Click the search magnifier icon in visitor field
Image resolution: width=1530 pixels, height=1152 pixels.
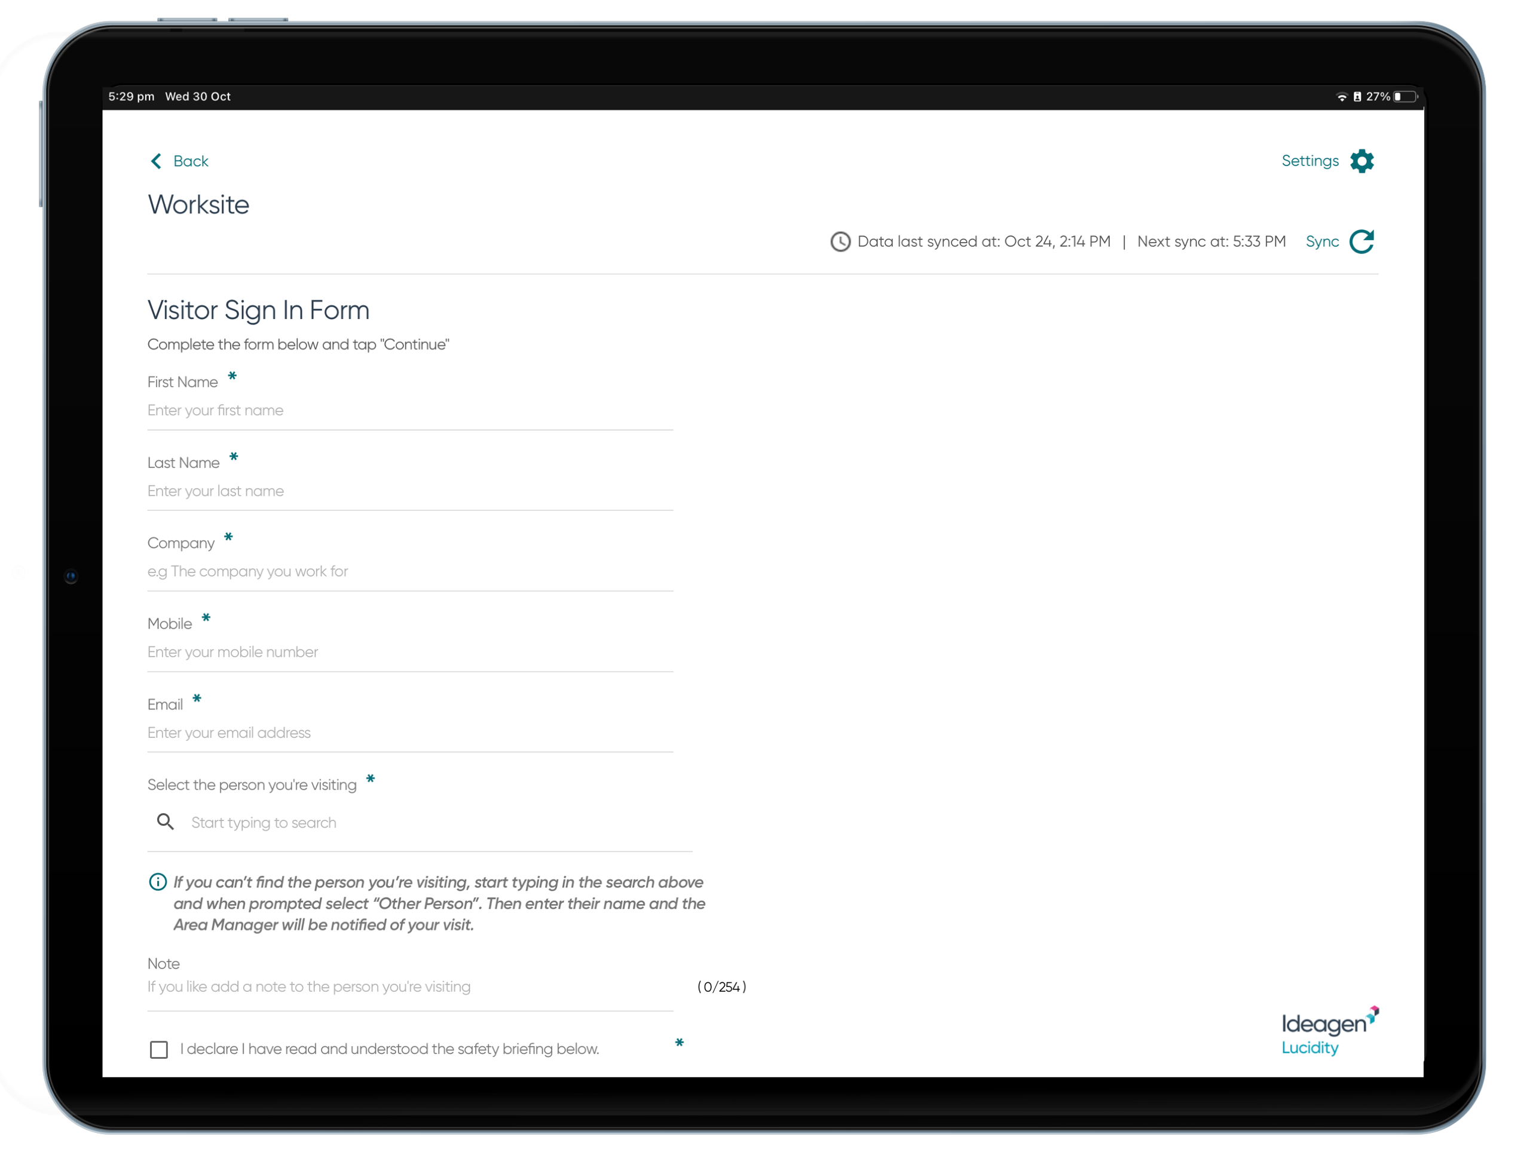pyautogui.click(x=164, y=822)
